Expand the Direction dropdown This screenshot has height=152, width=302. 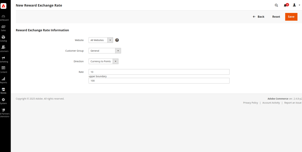(103, 61)
